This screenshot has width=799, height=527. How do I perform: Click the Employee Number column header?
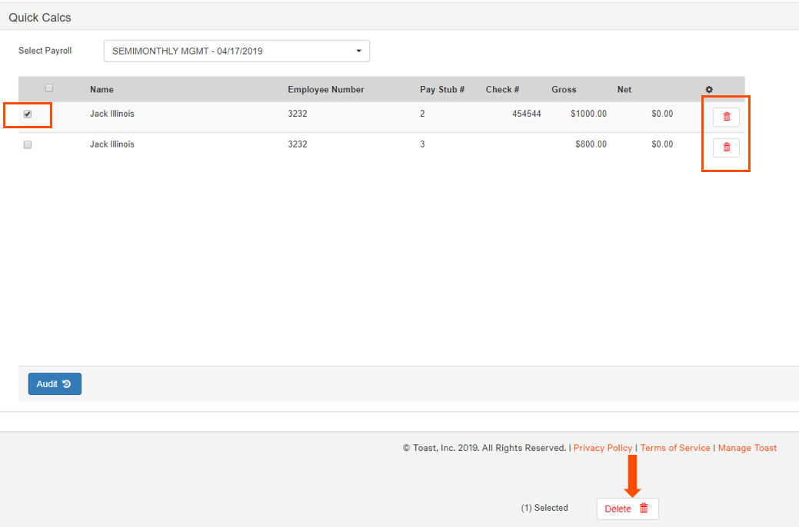(x=326, y=89)
